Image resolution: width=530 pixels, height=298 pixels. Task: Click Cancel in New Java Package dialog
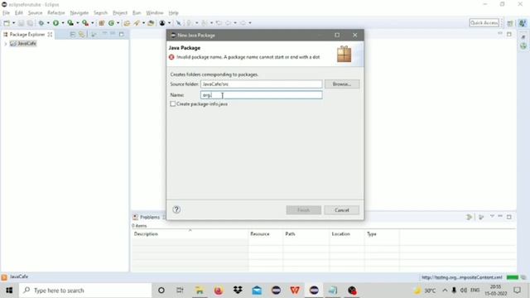pos(342,209)
